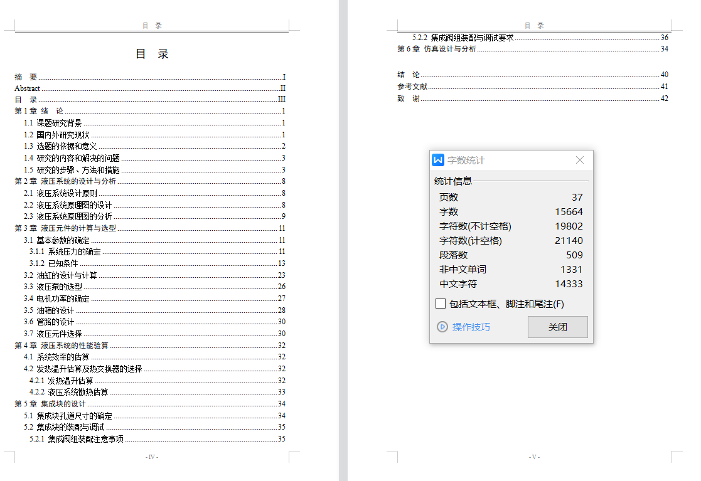Open 2.3 液压系统原理图的分析 entry

click(x=154, y=216)
